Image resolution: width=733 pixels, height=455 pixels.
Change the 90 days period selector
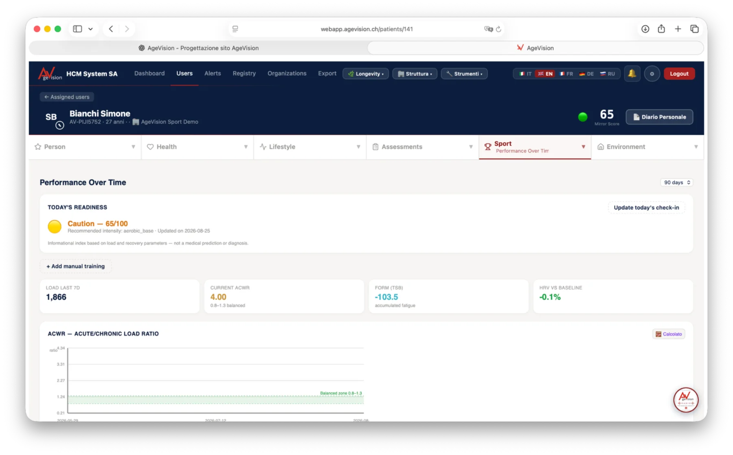[x=677, y=182]
